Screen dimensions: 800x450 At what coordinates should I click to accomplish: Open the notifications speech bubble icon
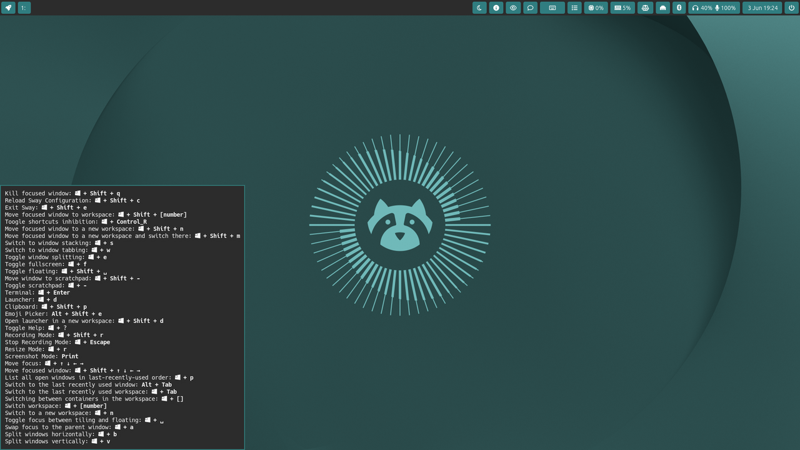pyautogui.click(x=530, y=8)
